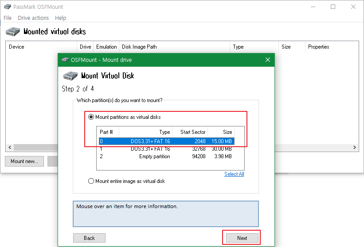Click the small icon in the Mount drive dialog title

tap(65, 60)
